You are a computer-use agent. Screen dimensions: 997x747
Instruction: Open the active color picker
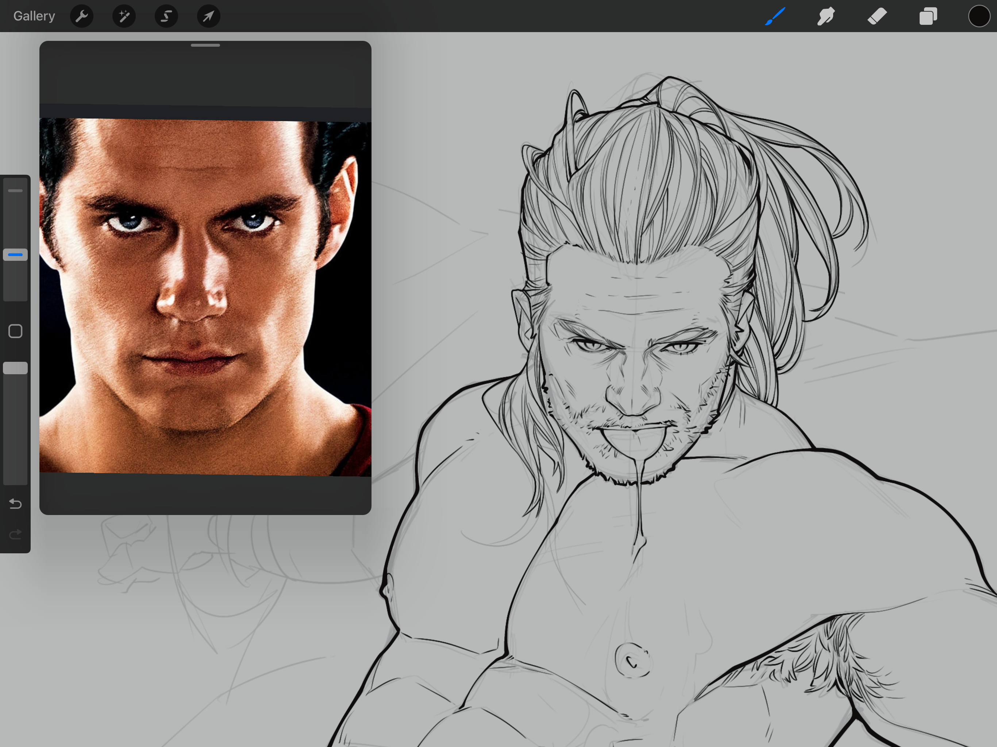coord(979,16)
